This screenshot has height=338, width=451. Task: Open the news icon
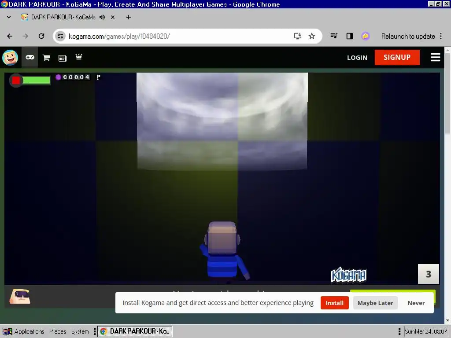tap(63, 58)
